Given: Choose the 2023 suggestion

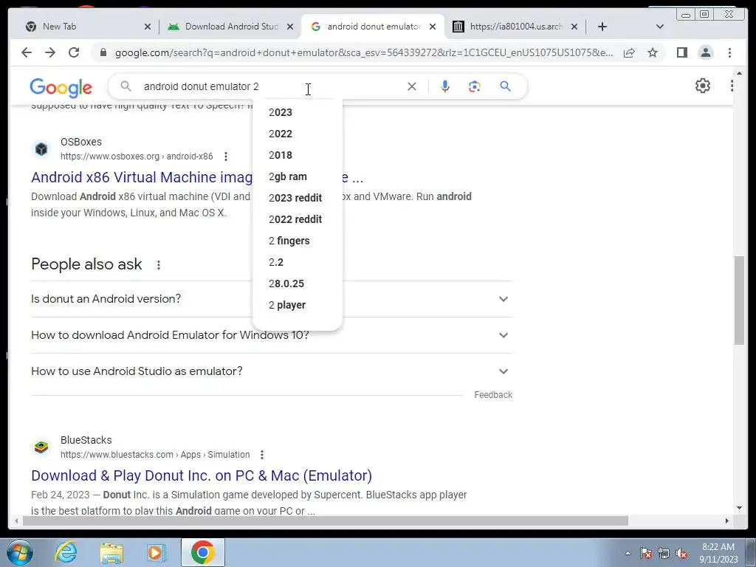Looking at the screenshot, I should [298, 112].
